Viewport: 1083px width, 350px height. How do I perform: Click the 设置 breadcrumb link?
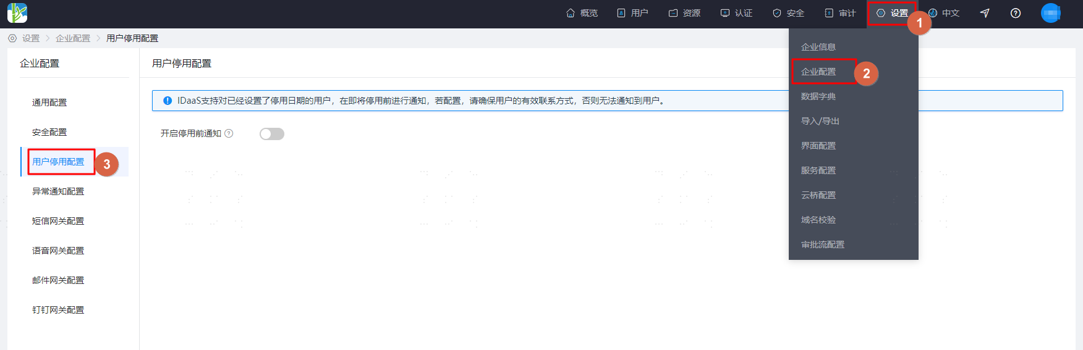[31, 38]
